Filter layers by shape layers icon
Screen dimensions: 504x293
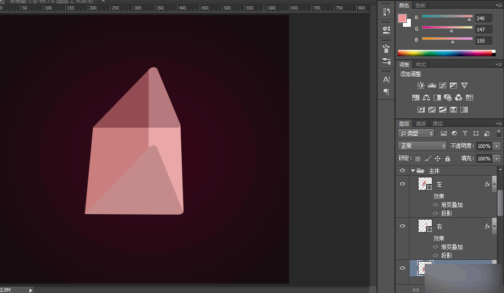476,133
